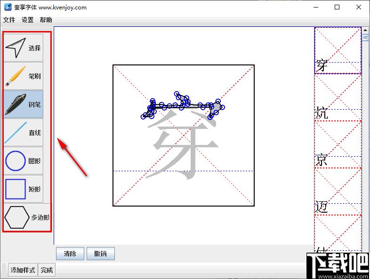The height and width of the screenshot is (279, 370).
Task: Select the 穿 character cell in list
Action: tap(338, 50)
